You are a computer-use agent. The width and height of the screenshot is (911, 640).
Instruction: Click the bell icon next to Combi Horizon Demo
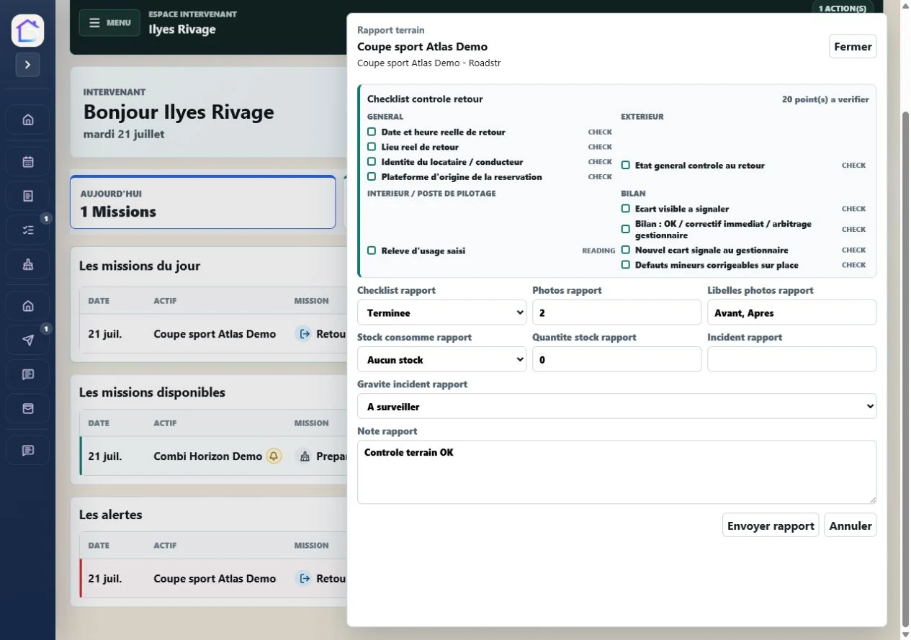tap(274, 456)
